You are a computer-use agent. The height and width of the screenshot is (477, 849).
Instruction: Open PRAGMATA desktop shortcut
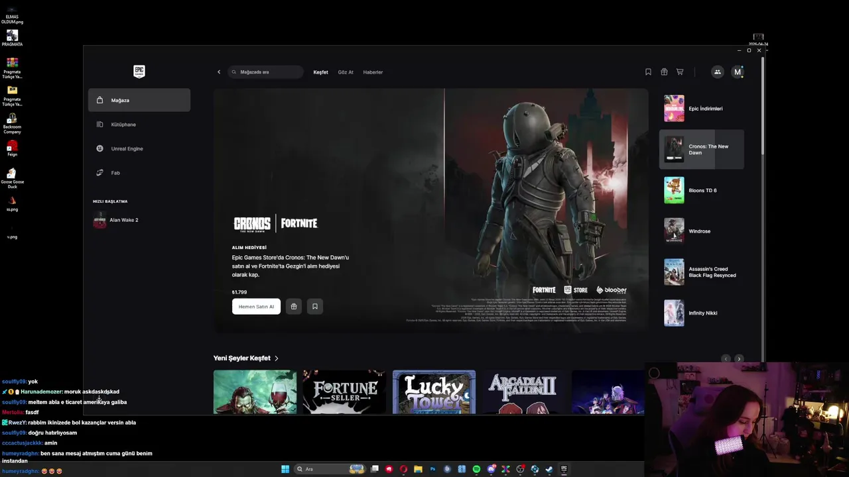(x=12, y=38)
